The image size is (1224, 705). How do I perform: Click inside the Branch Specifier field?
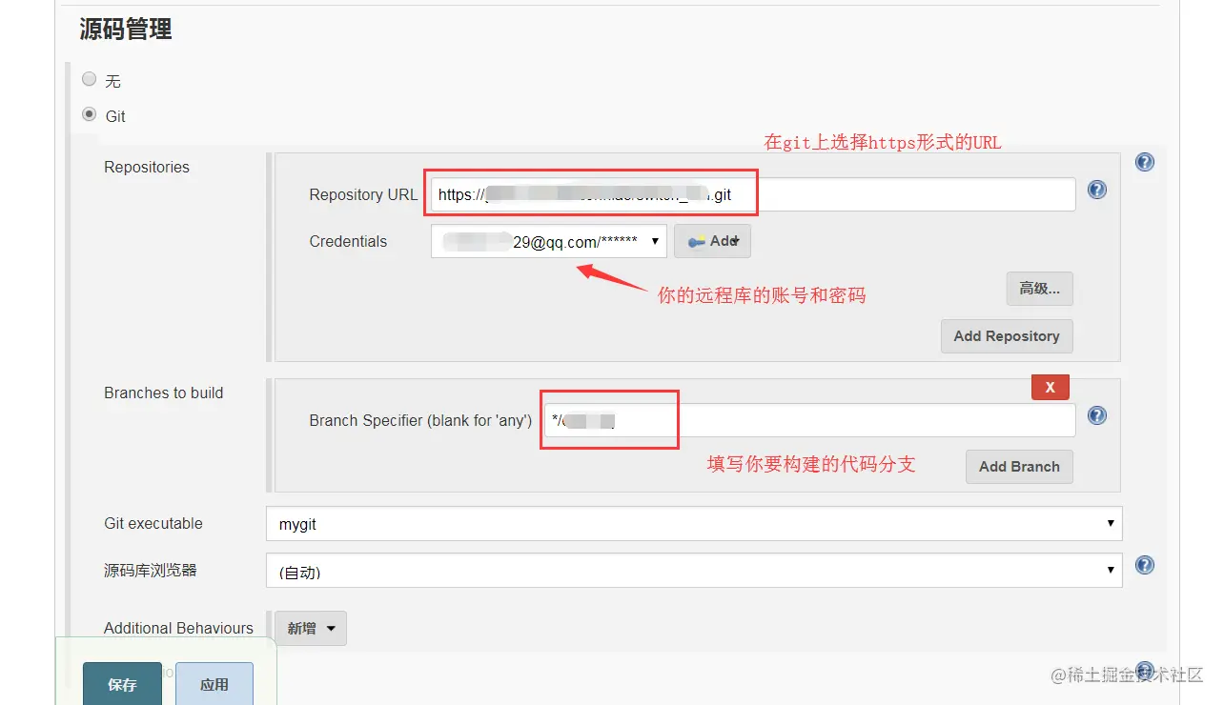[x=810, y=420]
